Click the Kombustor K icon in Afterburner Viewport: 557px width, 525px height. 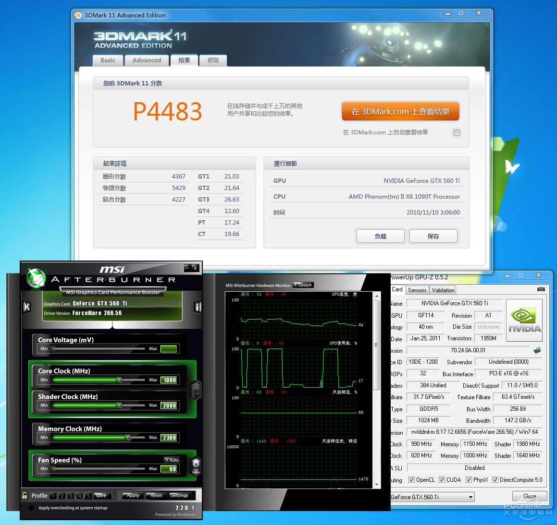coord(27,307)
